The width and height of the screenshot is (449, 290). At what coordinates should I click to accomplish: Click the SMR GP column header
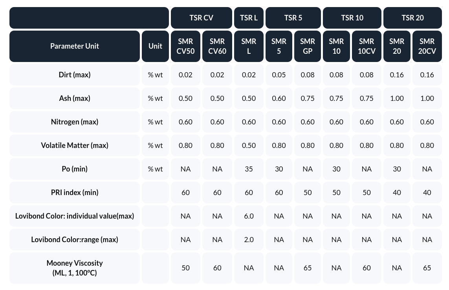click(x=308, y=46)
